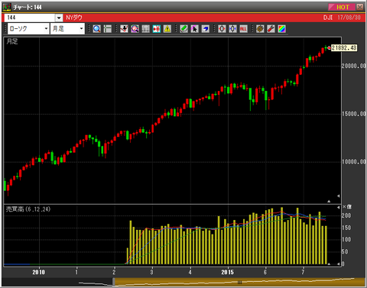367x288 pixels.
Task: Click the 2015 year mark on the time axis
Action: pyautogui.click(x=227, y=272)
